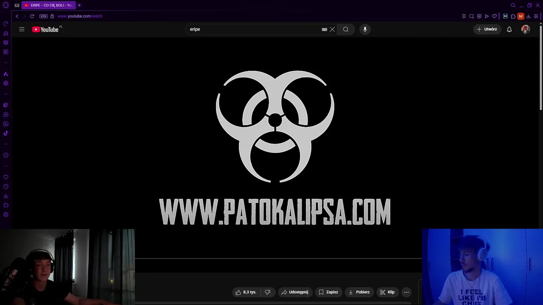This screenshot has height=305, width=543.
Task: Click the Udostępnij share button
Action: (x=295, y=292)
